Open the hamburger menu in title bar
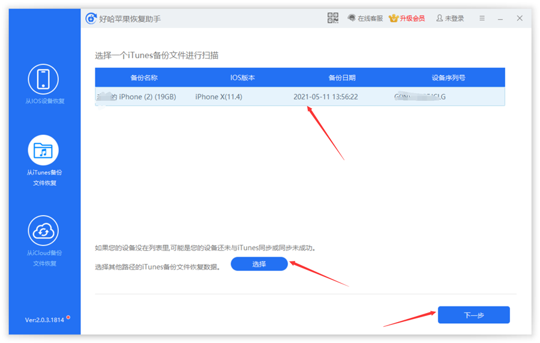Viewport: 540px width, 343px height. (482, 18)
